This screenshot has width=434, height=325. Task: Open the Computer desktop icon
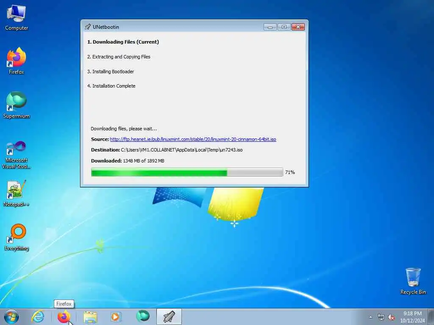pos(17,18)
